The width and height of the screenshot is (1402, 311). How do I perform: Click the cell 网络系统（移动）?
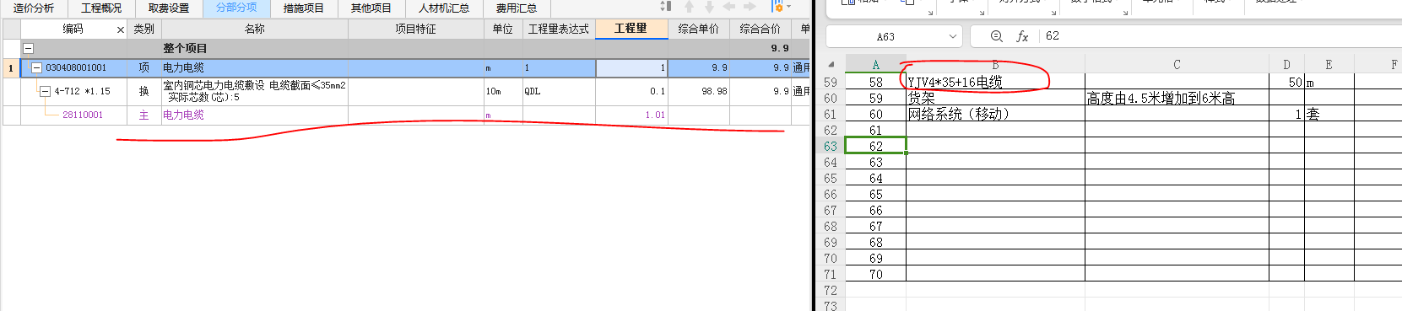tap(996, 115)
